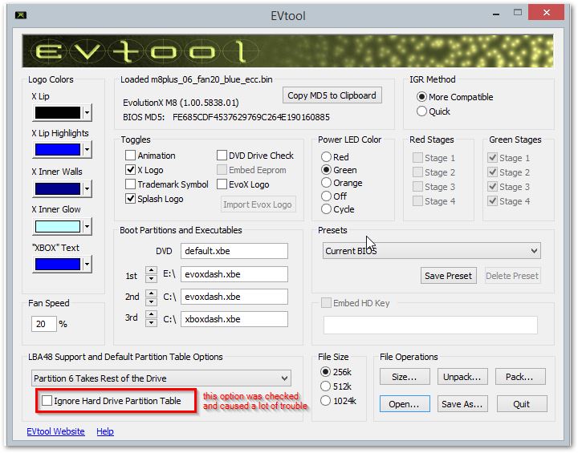Open the Help link
The width and height of the screenshot is (578, 453).
click(105, 431)
